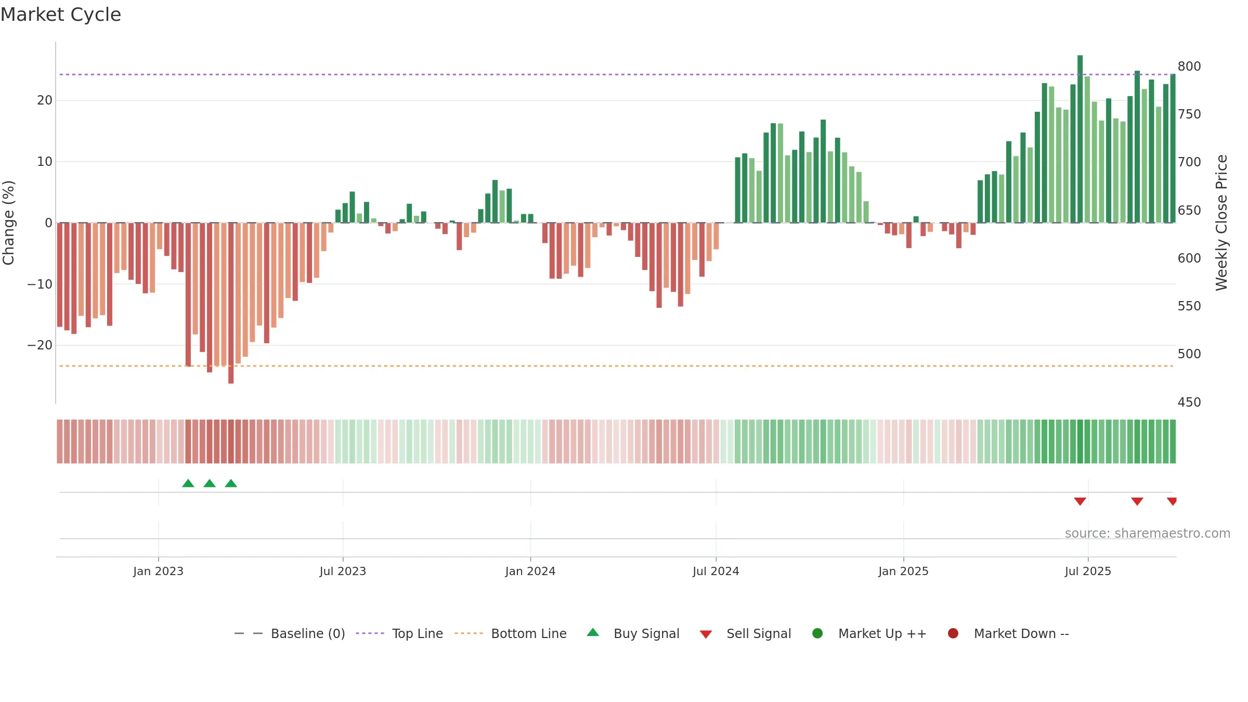The height and width of the screenshot is (702, 1248).
Task: Toggle the Buy Signal legend entry
Action: pyautogui.click(x=633, y=633)
